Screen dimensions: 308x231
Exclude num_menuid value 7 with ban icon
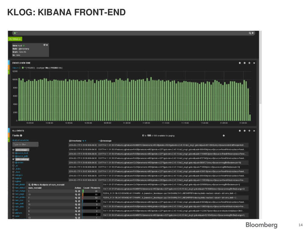click(x=79, y=198)
